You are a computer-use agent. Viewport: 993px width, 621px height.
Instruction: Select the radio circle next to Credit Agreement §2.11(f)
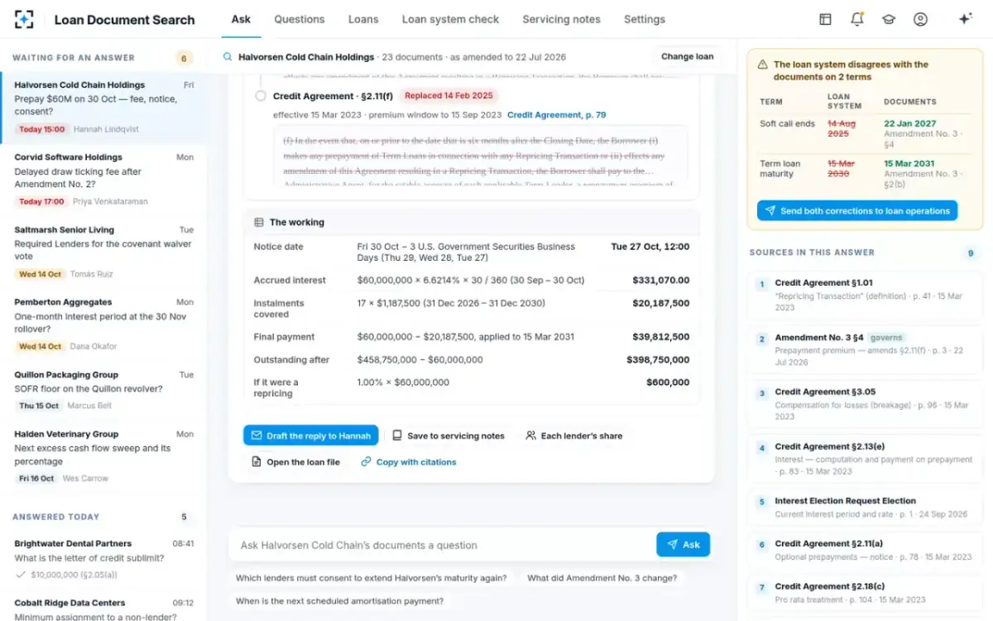(261, 96)
